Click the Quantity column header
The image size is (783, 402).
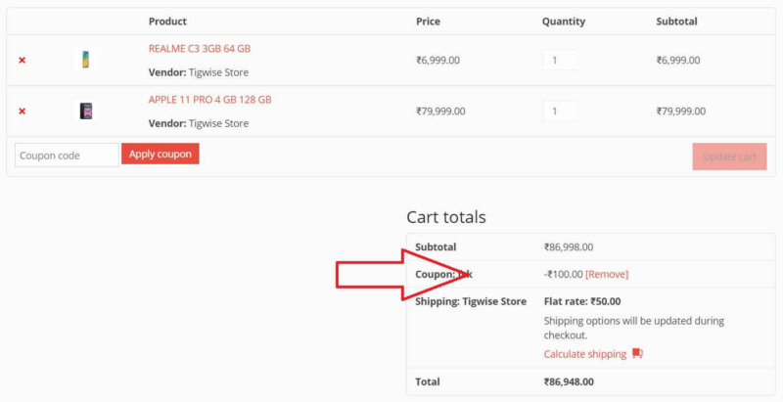click(563, 22)
